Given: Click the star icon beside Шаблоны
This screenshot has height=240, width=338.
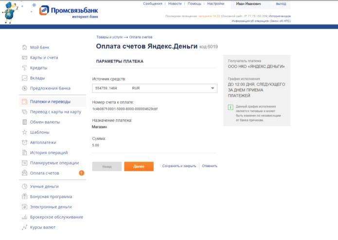Looking at the screenshot, I should (25, 132).
